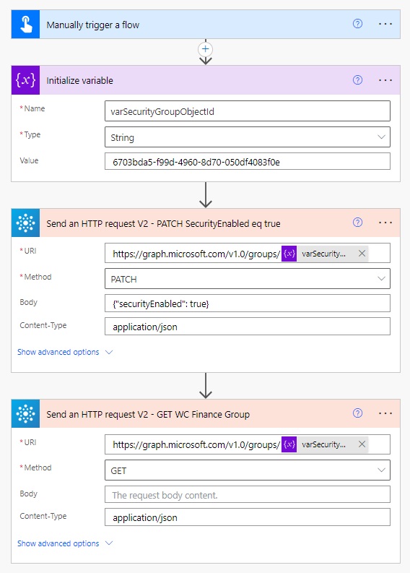
Task: Open ellipsis menu on Manually trigger a flow
Action: [x=385, y=24]
